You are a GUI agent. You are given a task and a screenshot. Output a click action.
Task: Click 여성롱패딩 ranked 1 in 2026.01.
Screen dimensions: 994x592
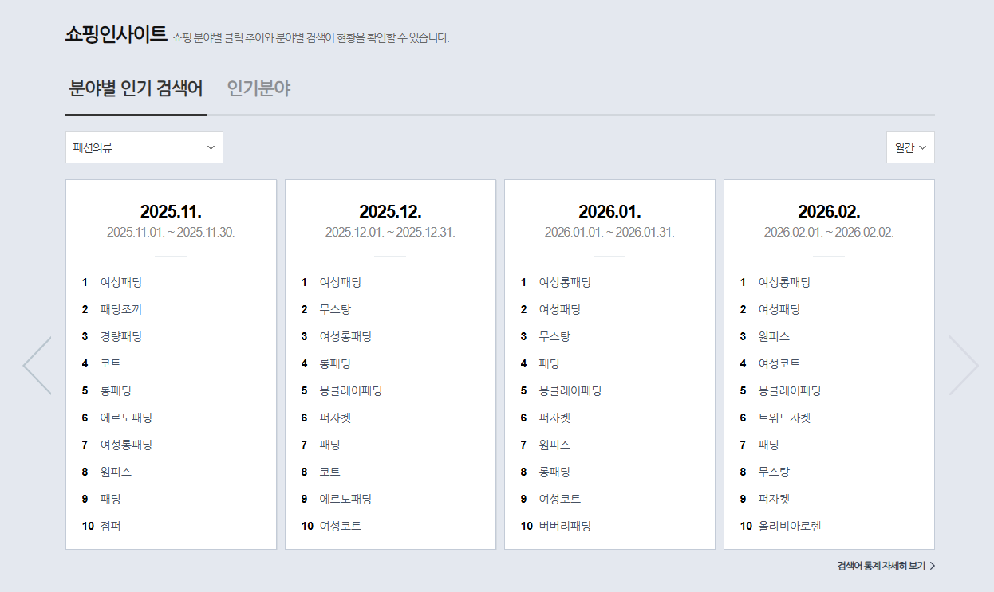click(565, 282)
